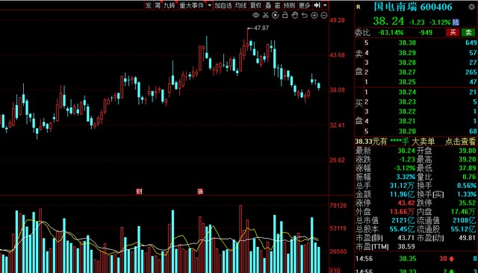Screen dimensions: 478x273
Task: Select the hand pan tool
Action: click(x=294, y=15)
